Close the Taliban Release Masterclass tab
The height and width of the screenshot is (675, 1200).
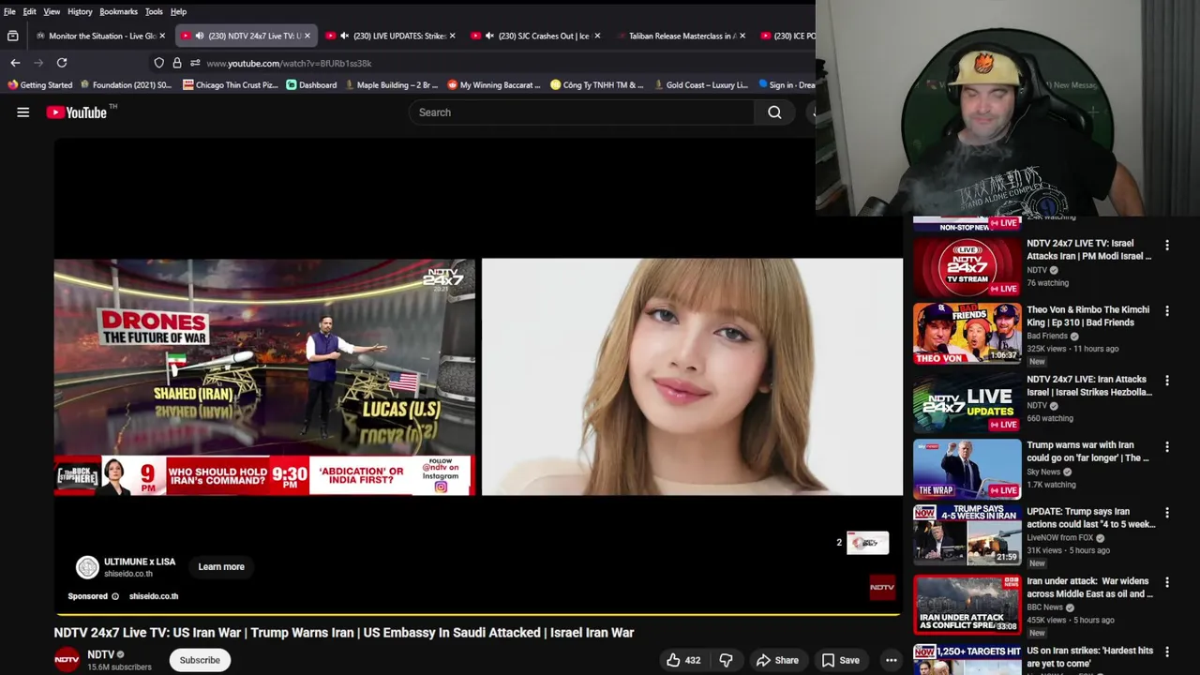(x=742, y=36)
